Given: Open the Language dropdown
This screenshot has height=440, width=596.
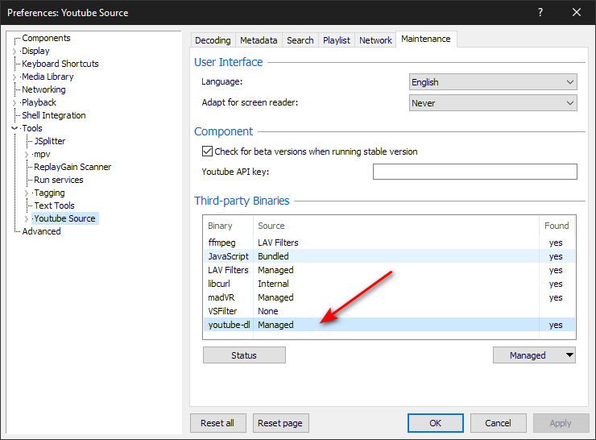Looking at the screenshot, I should pyautogui.click(x=493, y=82).
